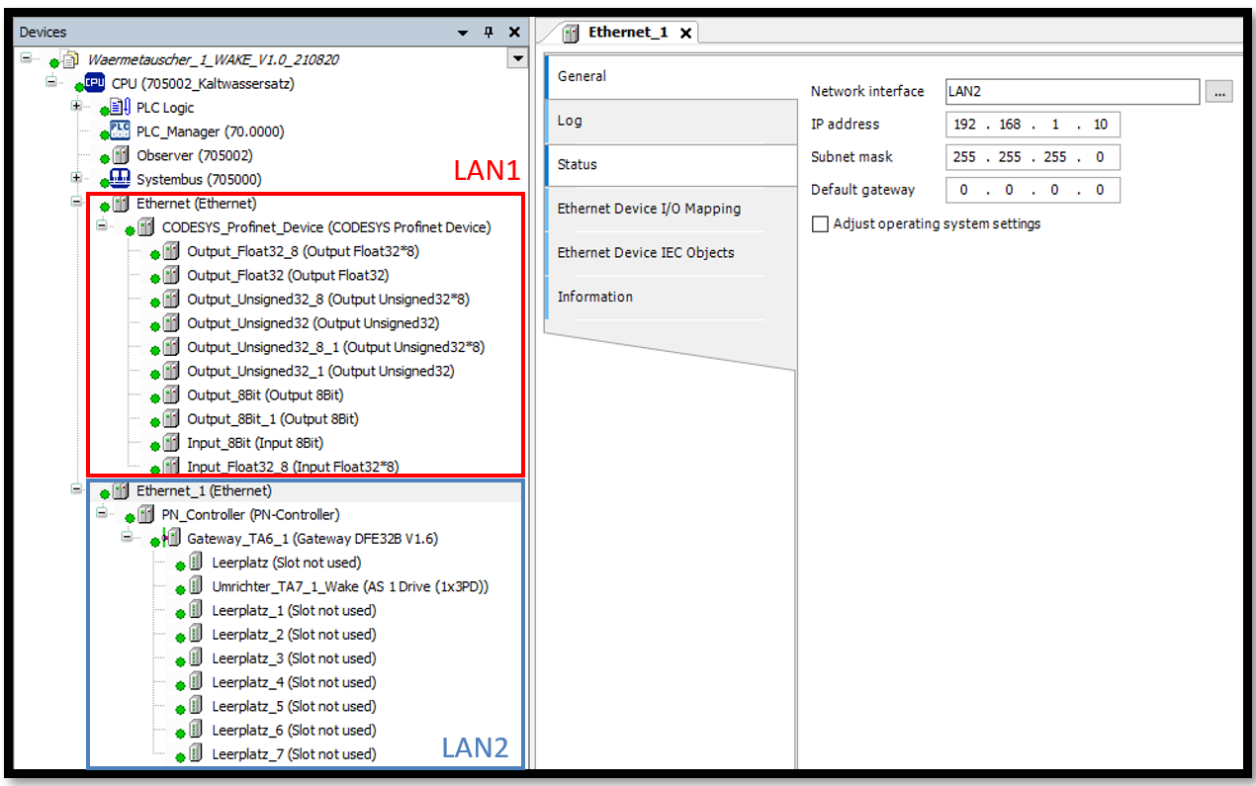The height and width of the screenshot is (786, 1256).
Task: Open the Ethernet Device I/O Mapping tab
Action: (649, 209)
